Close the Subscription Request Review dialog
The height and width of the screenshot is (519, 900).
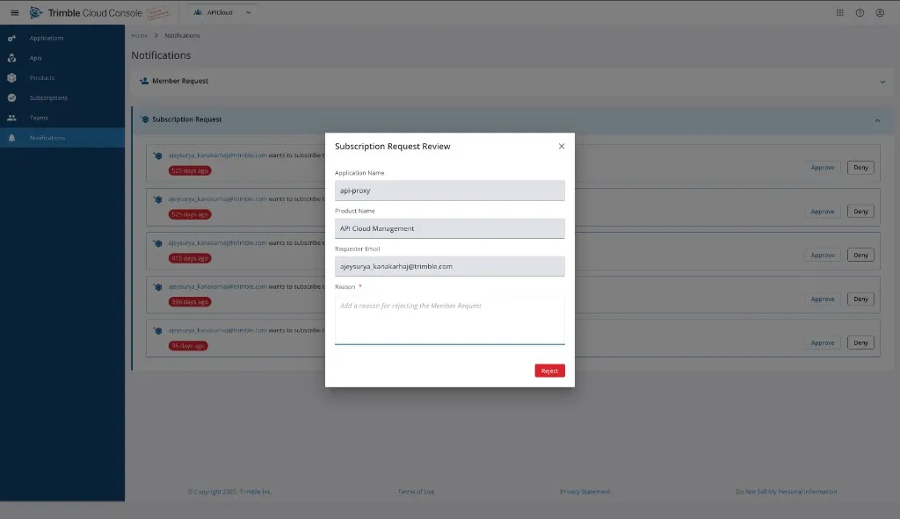pos(562,147)
